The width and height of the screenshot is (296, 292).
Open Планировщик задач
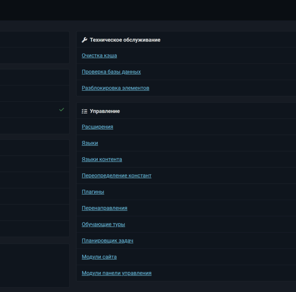(x=107, y=241)
